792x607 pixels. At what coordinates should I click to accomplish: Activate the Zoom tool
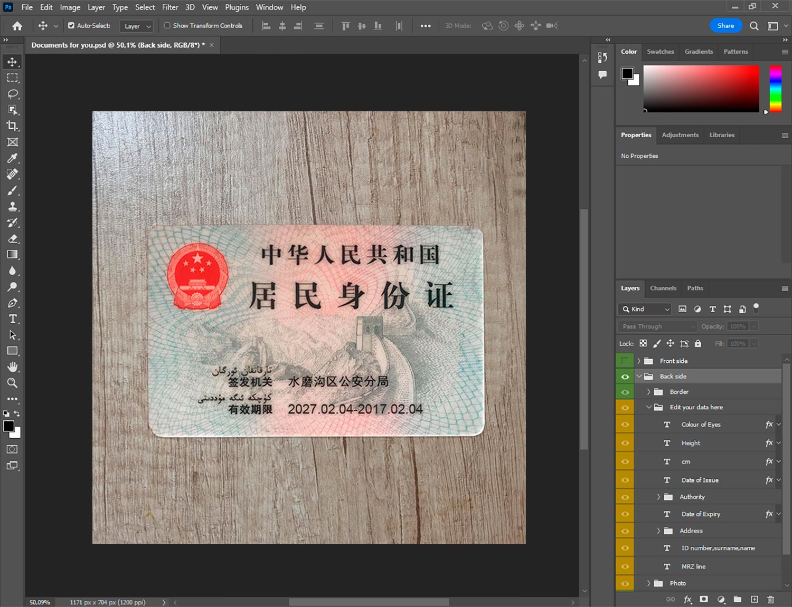(13, 383)
